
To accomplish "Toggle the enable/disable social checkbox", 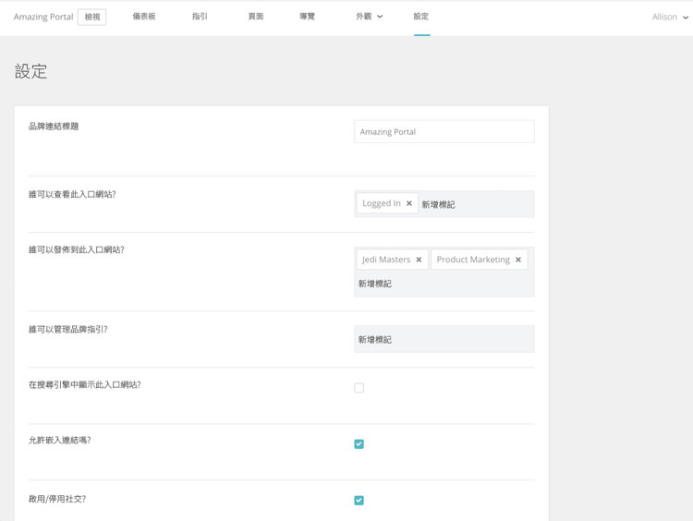I will [359, 501].
